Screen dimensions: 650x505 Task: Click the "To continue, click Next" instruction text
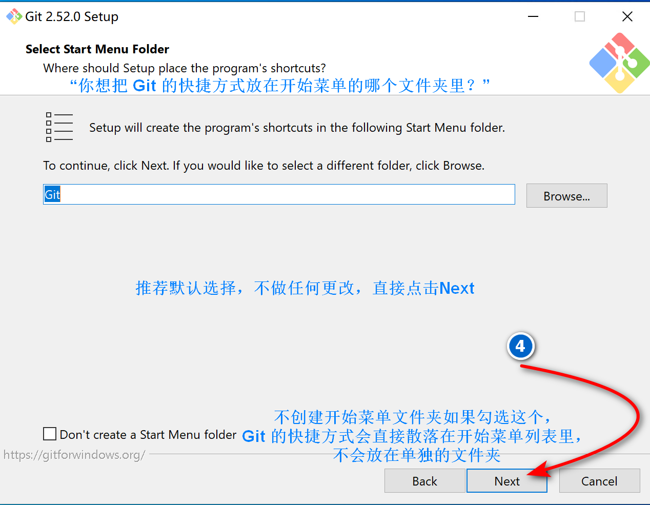tap(263, 166)
